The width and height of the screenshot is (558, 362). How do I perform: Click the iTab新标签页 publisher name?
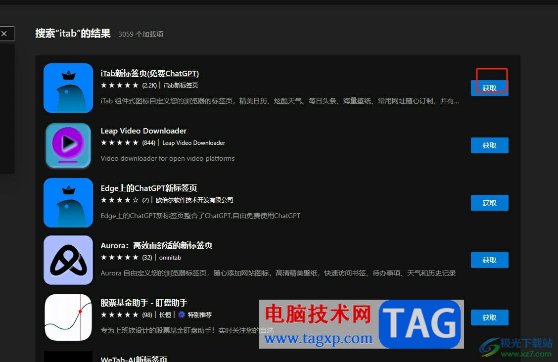[x=181, y=86]
